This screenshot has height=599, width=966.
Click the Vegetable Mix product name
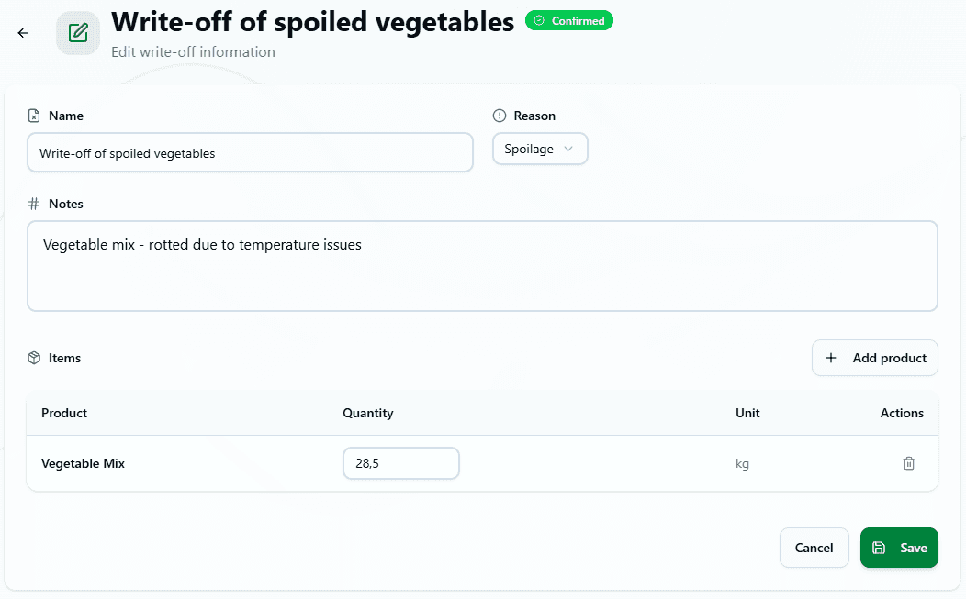[83, 463]
